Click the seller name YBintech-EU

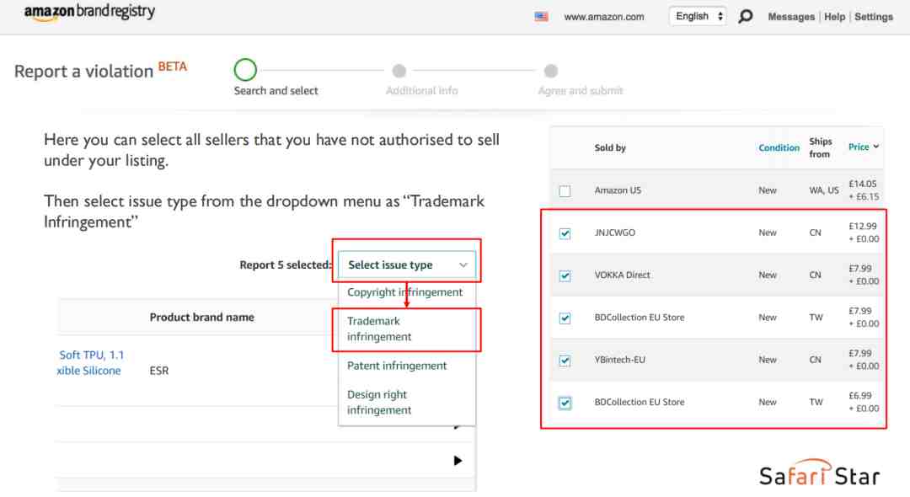[620, 360]
